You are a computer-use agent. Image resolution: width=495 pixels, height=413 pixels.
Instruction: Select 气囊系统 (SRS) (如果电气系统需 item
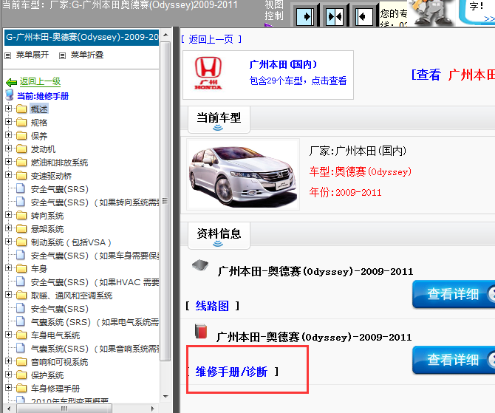(95, 322)
